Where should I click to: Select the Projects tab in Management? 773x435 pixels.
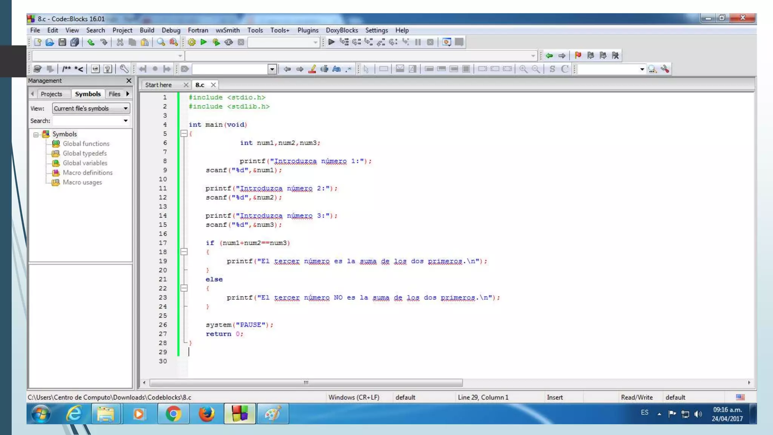[x=51, y=94]
